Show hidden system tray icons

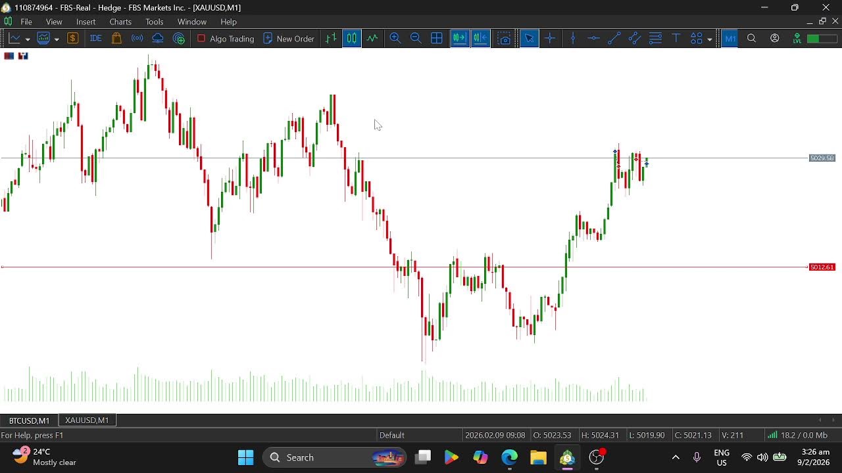(x=676, y=457)
